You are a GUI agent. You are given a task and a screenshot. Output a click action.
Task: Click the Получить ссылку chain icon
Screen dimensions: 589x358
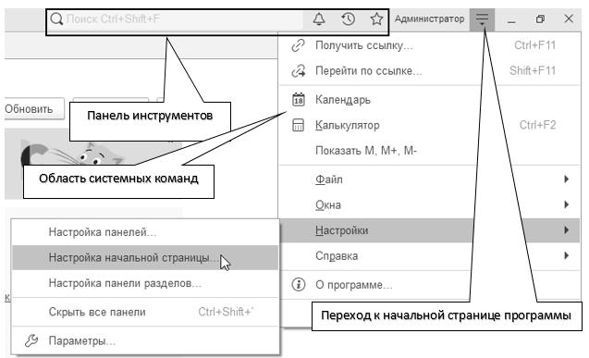299,45
